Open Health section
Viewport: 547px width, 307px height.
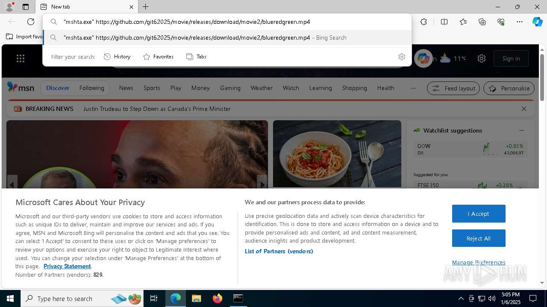click(385, 88)
